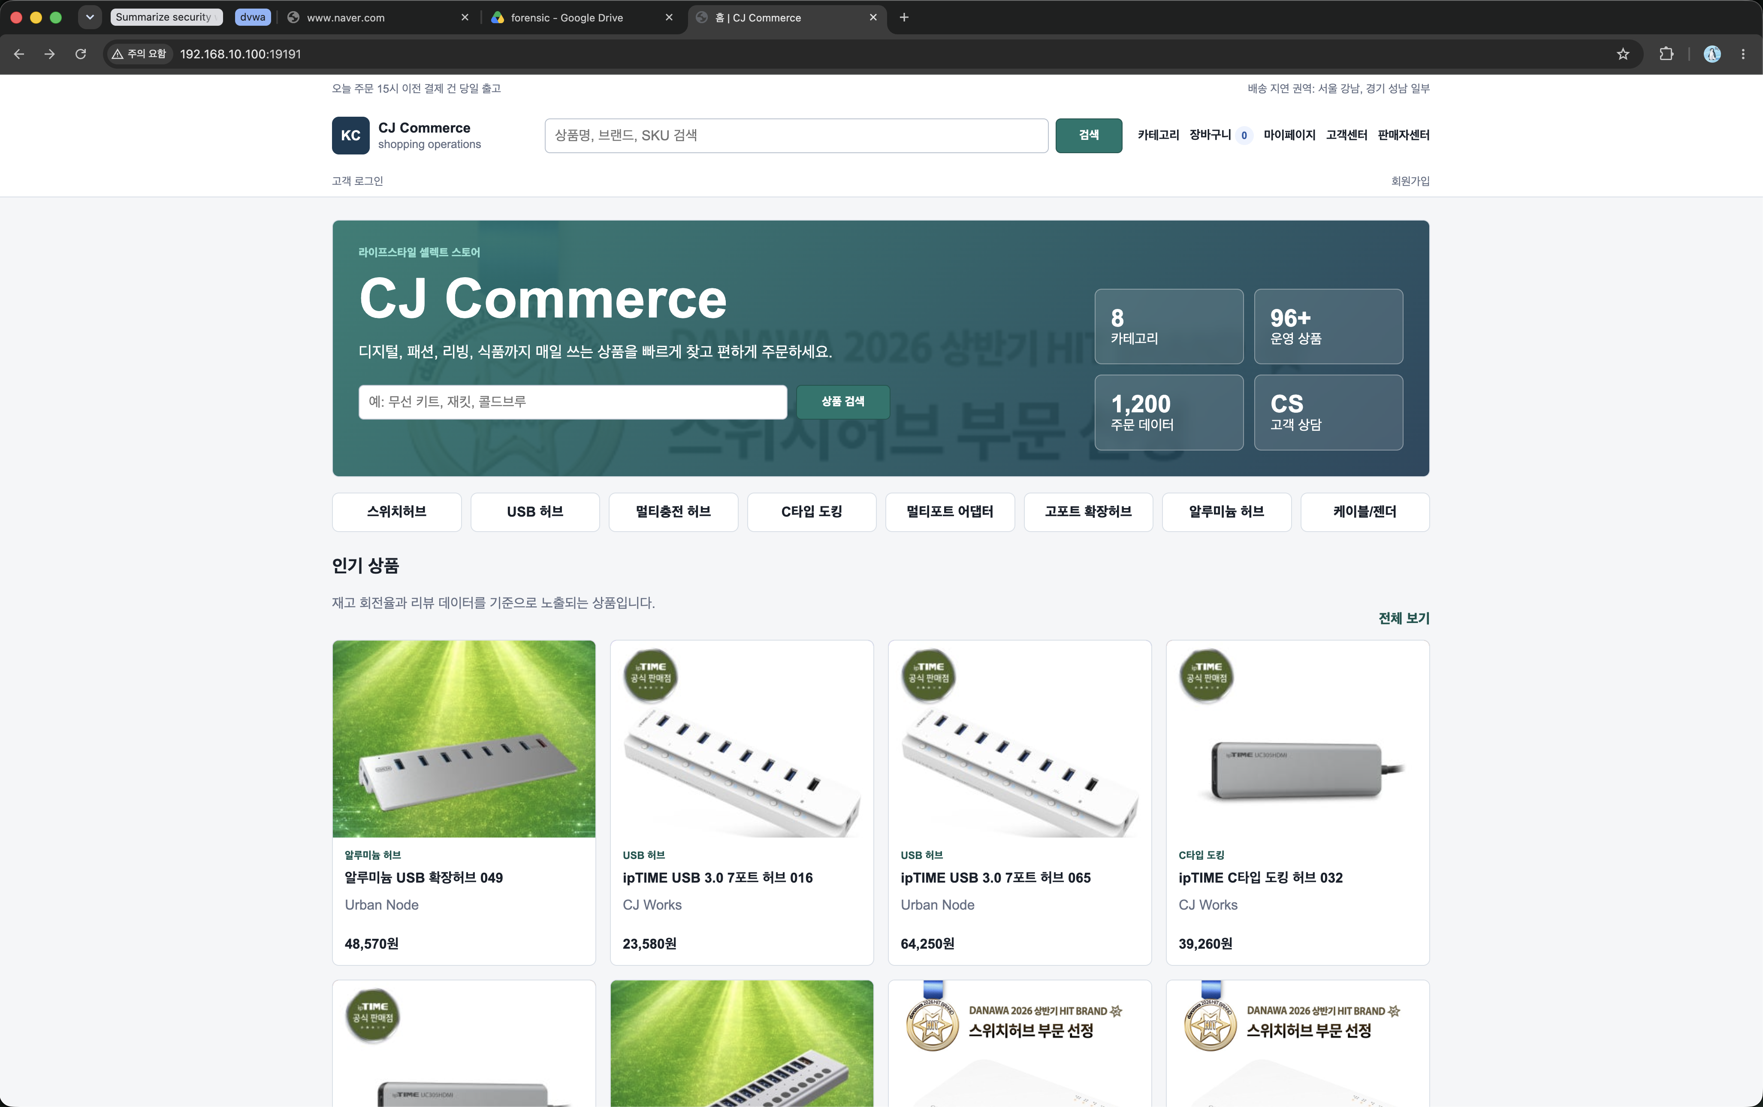Open the 장바구니 cart link

tap(1221, 135)
